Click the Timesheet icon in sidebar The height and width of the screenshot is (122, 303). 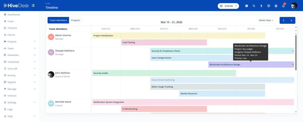5,62
